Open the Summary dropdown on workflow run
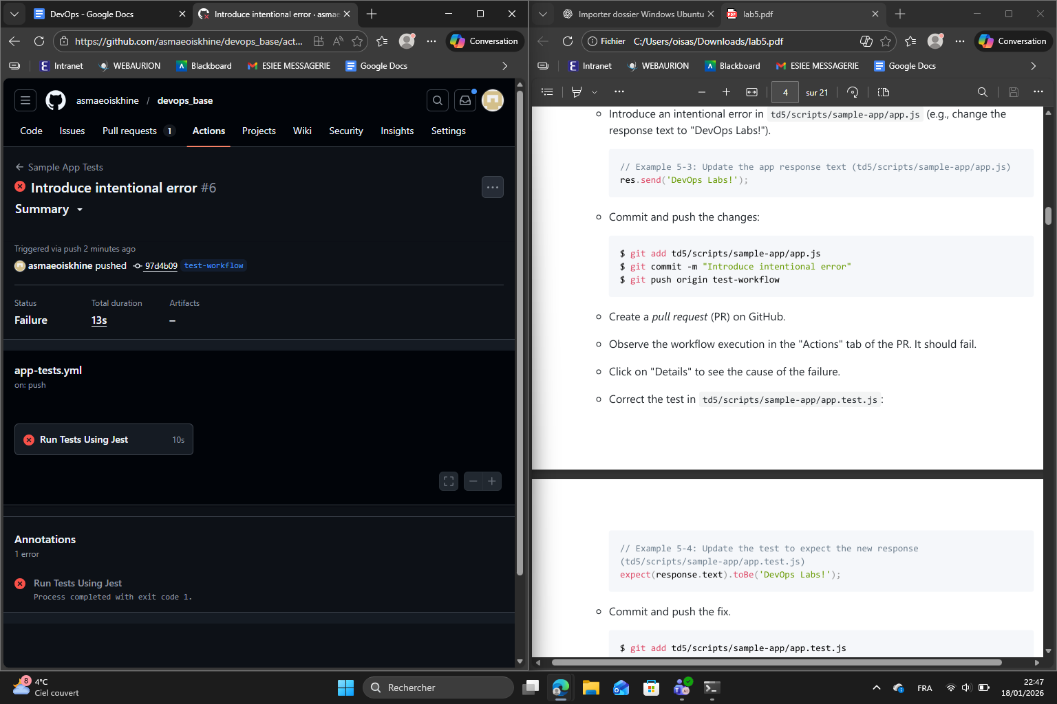 [48, 209]
